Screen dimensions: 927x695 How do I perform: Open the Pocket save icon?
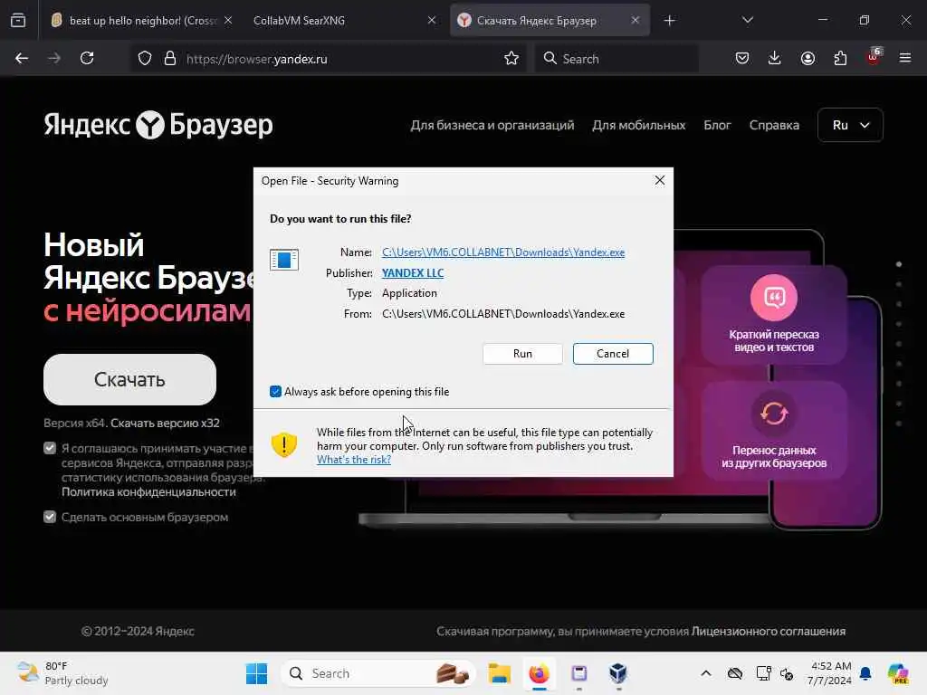pyautogui.click(x=742, y=59)
